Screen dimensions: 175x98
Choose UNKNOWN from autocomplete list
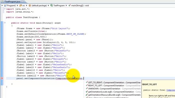(x=113, y=89)
